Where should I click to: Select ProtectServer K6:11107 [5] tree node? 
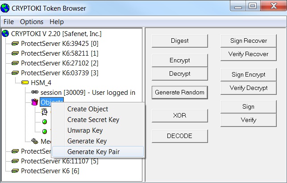59,161
